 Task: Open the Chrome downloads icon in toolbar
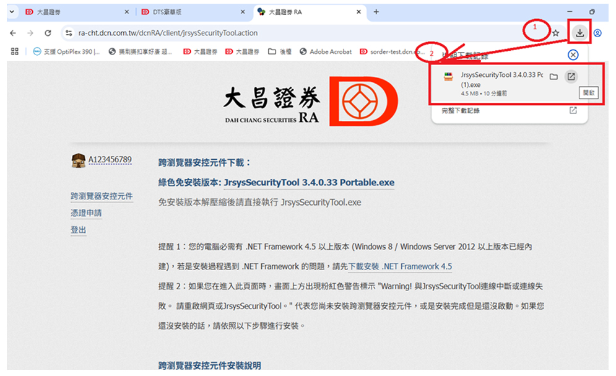click(x=579, y=33)
